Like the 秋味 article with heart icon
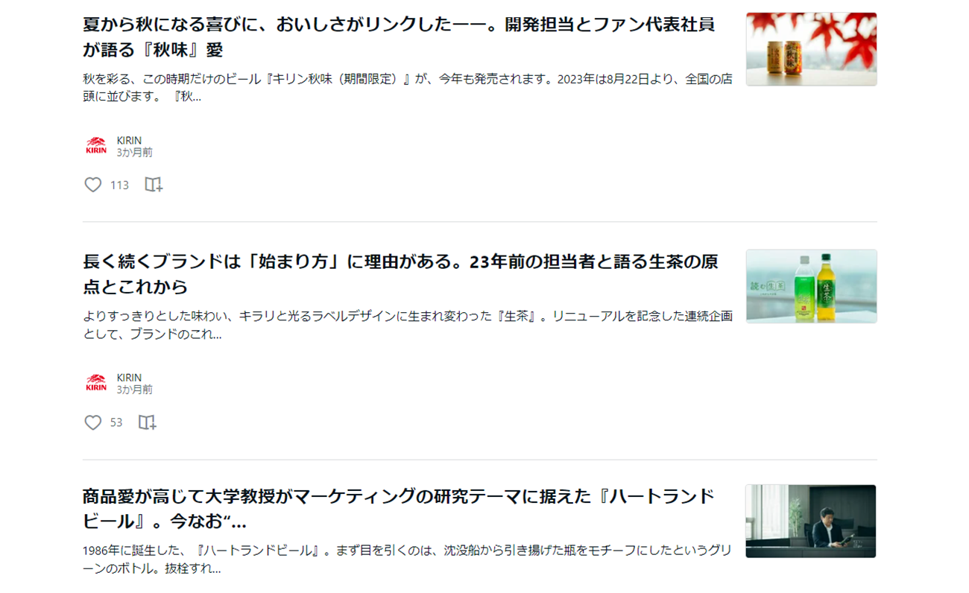 point(92,185)
